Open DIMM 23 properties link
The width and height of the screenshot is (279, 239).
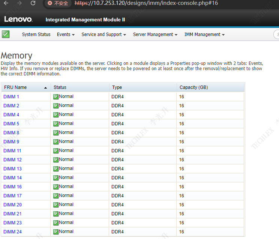pyautogui.click(x=12, y=223)
